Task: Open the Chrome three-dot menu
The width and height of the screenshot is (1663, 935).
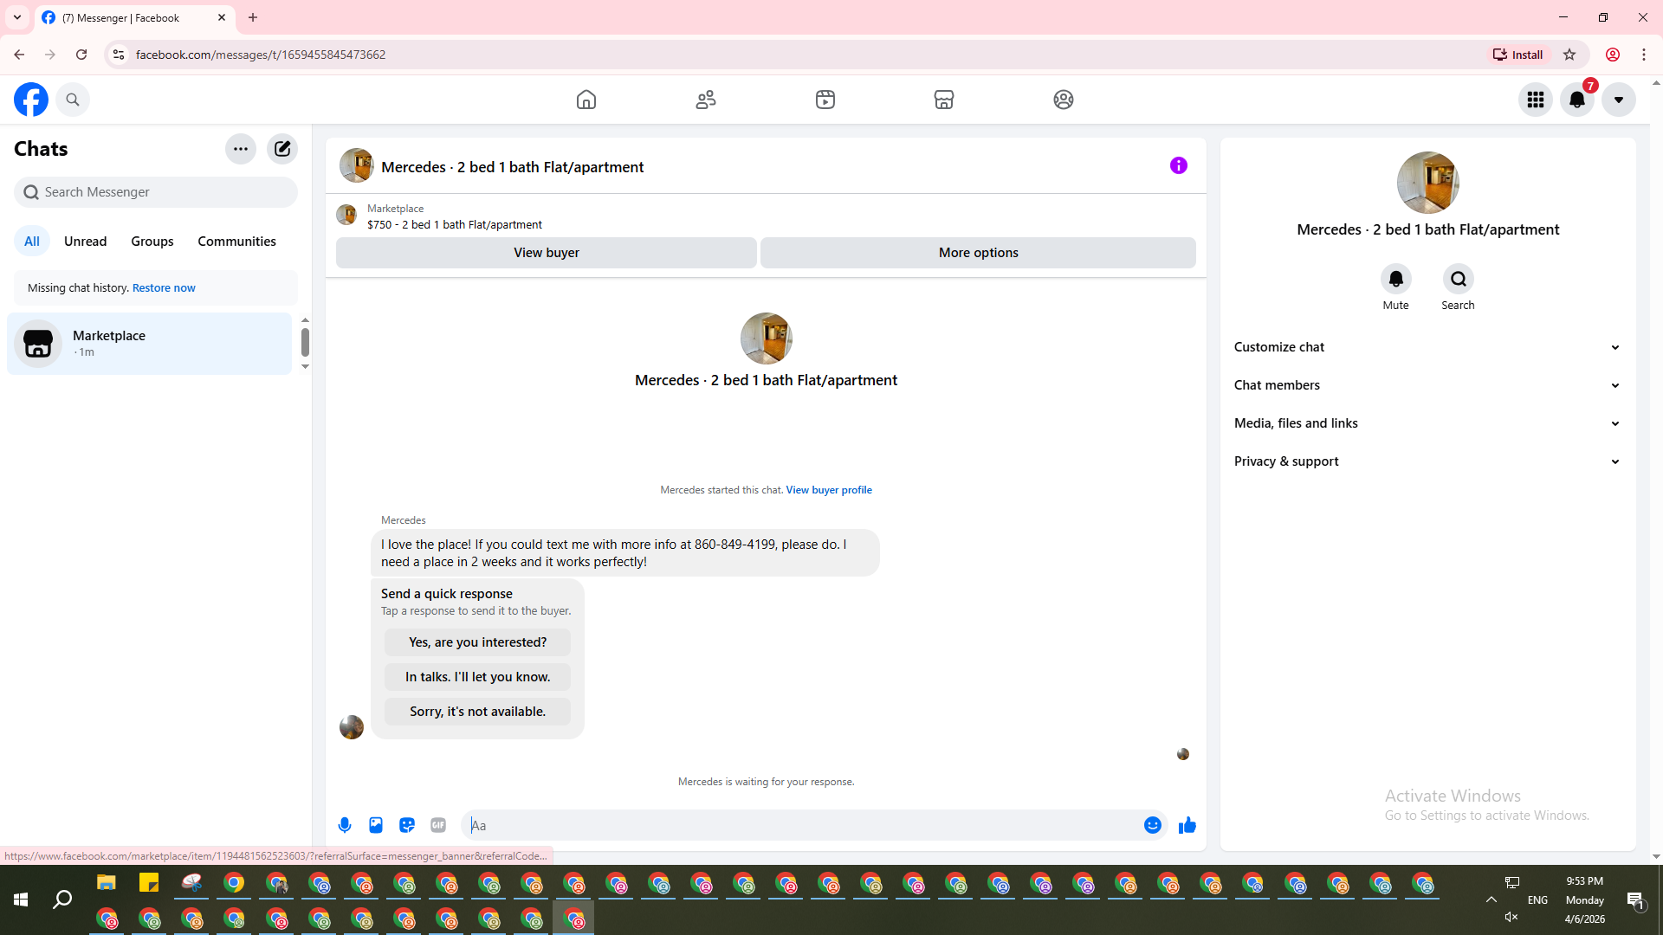Action: 1644,55
